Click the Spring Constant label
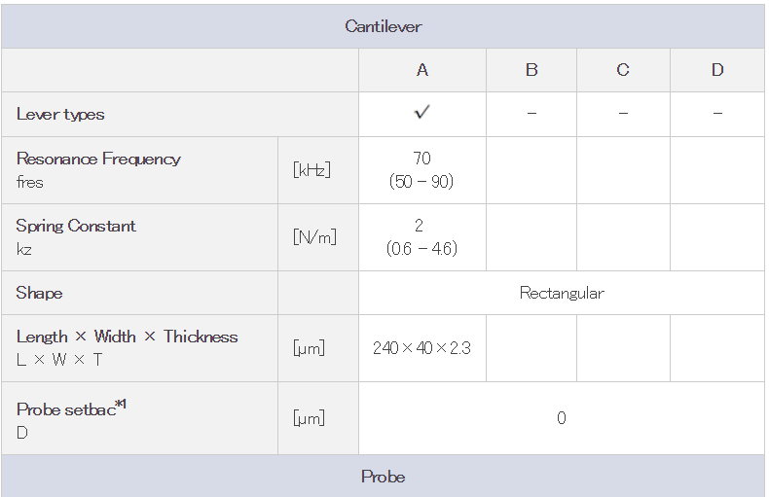 tap(76, 226)
